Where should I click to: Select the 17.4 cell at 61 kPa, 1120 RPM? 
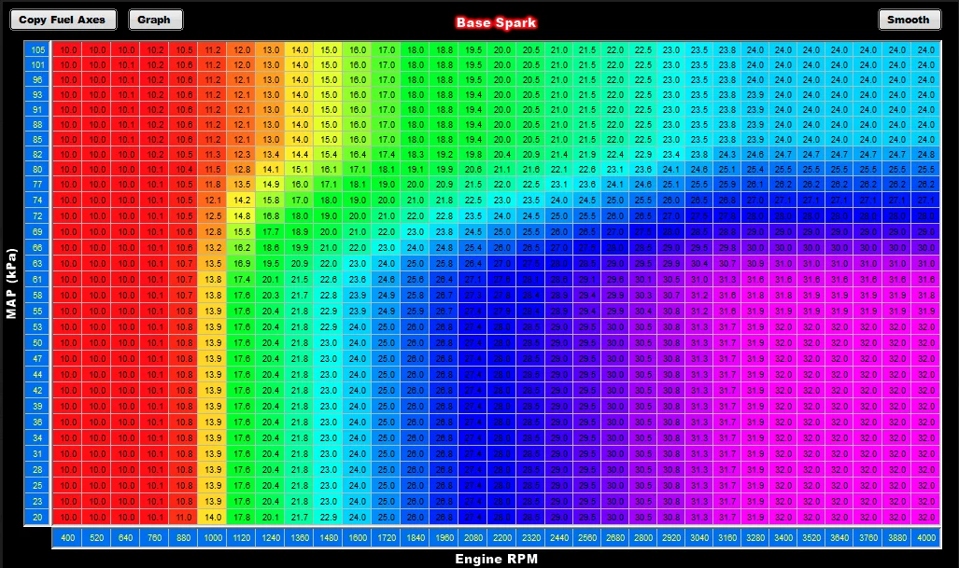click(242, 279)
